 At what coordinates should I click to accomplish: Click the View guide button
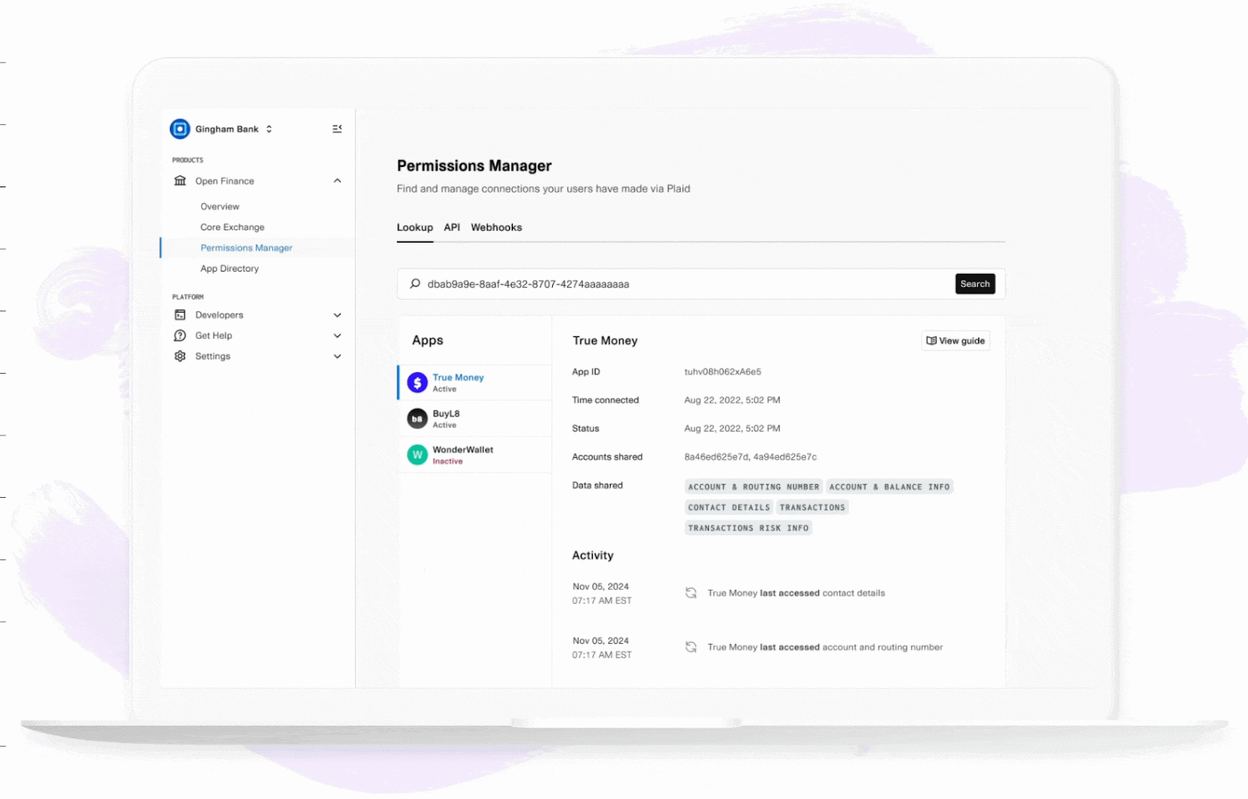pos(955,341)
